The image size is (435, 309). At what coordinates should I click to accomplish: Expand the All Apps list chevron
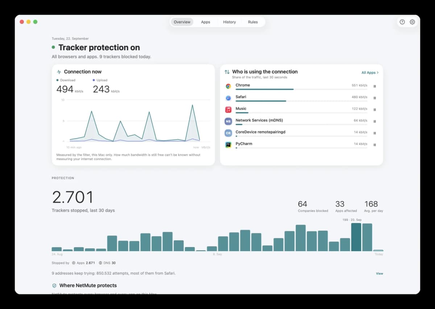point(378,73)
